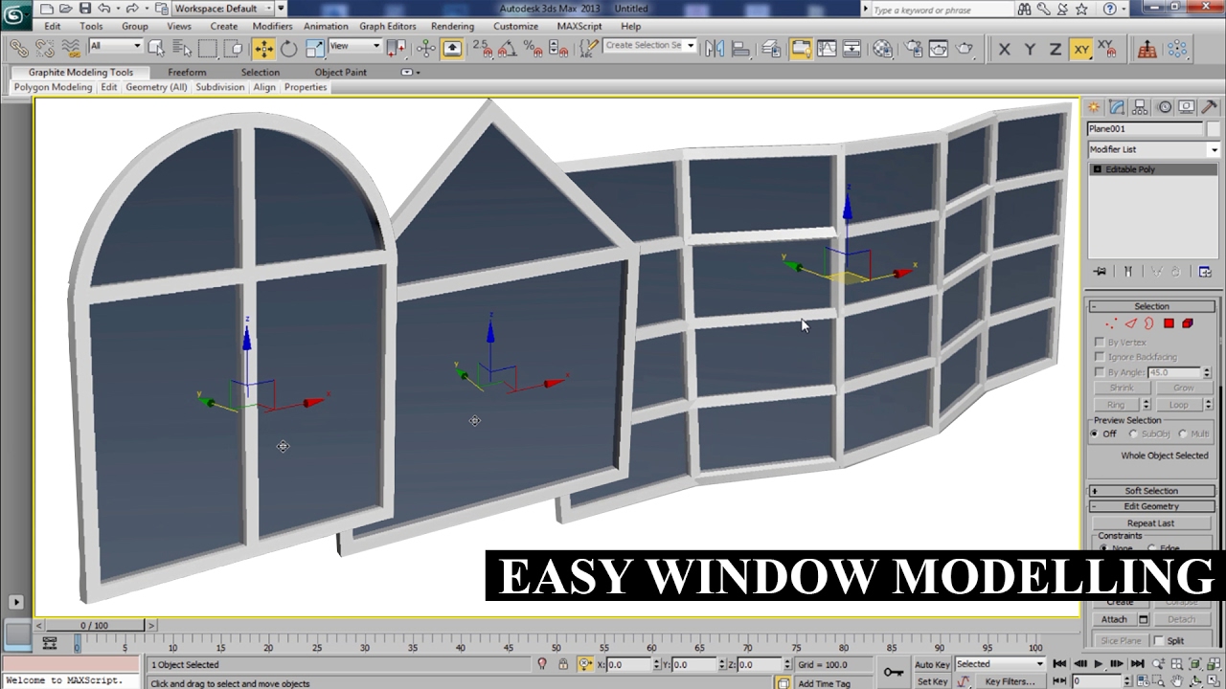Click the object color swatch beside Plane001
The height and width of the screenshot is (689, 1226).
[x=1212, y=128]
